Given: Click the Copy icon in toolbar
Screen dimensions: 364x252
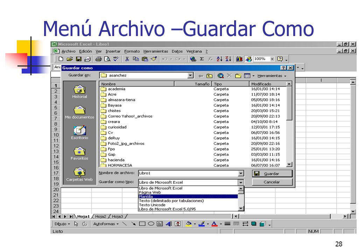Looking at the screenshot, I should point(136,59).
